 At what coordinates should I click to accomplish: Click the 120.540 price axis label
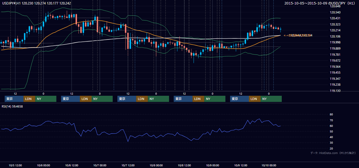(335, 12)
